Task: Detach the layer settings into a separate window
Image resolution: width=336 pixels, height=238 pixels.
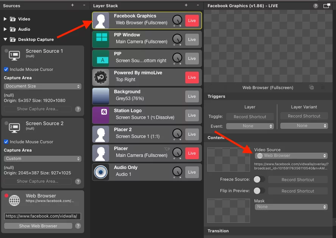Action: pos(327,6)
